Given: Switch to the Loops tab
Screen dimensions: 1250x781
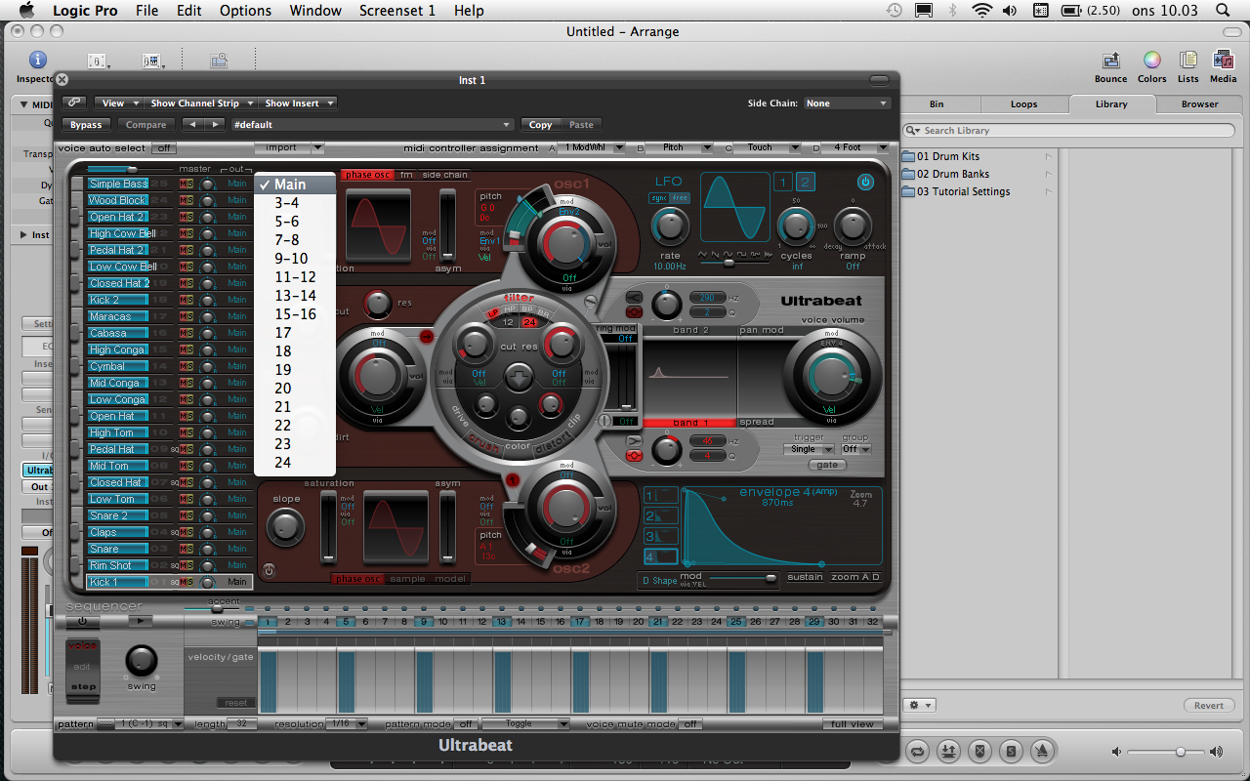Looking at the screenshot, I should (x=1023, y=103).
